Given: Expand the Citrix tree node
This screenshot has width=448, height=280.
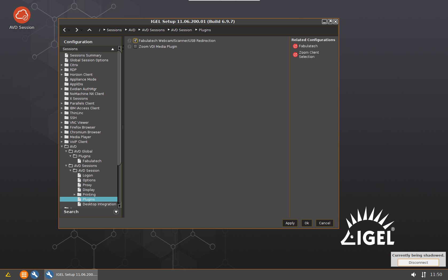Looking at the screenshot, I should [62, 65].
